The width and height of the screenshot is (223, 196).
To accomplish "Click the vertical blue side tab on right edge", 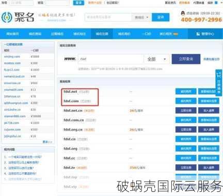I will coord(219,83).
